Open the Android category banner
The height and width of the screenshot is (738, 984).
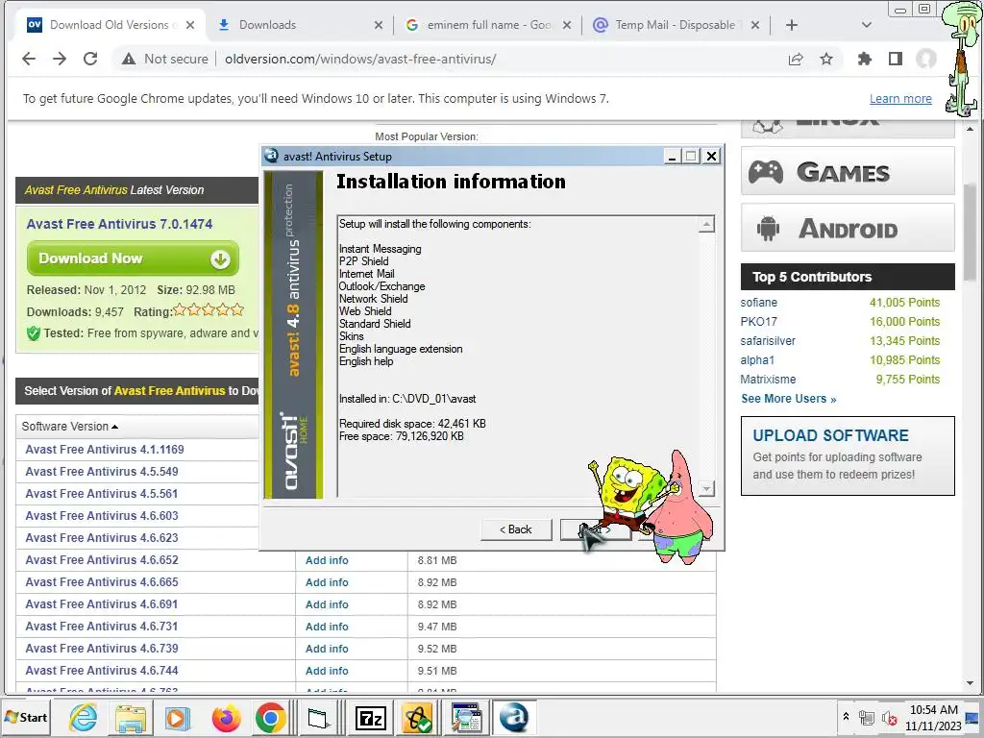pyautogui.click(x=848, y=228)
